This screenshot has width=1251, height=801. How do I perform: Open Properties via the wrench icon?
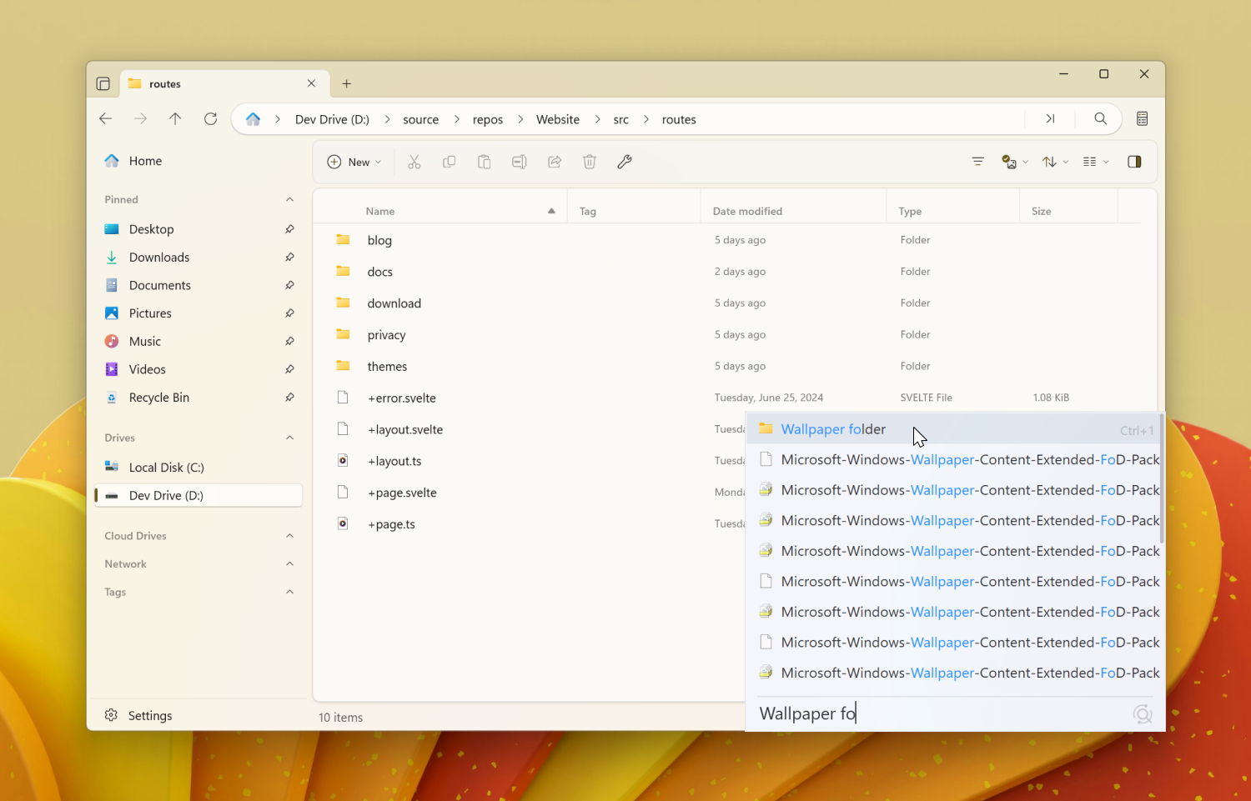coord(625,162)
